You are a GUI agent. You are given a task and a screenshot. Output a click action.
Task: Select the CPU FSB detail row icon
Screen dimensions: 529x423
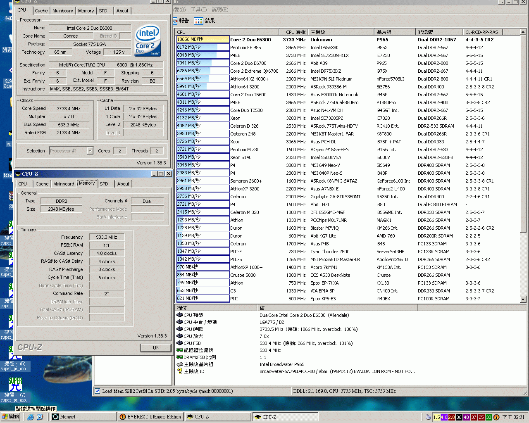[180, 343]
